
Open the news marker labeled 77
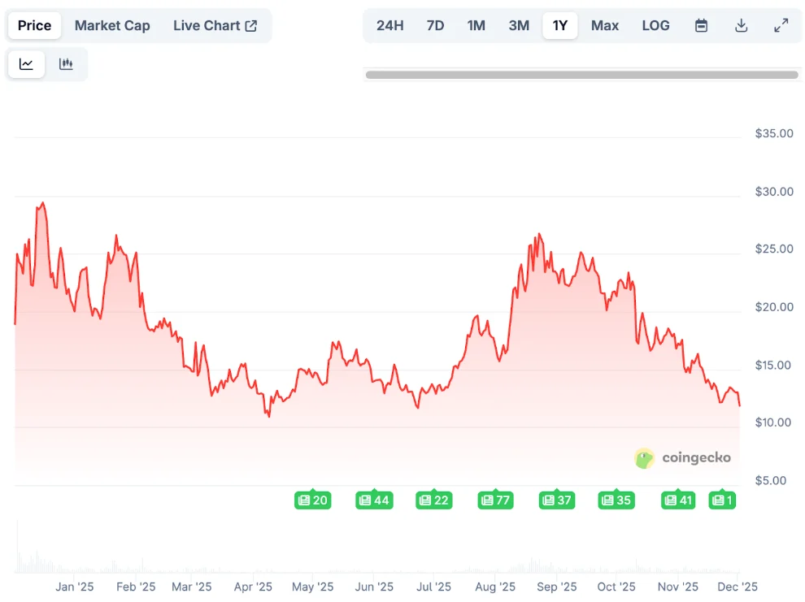tap(495, 500)
